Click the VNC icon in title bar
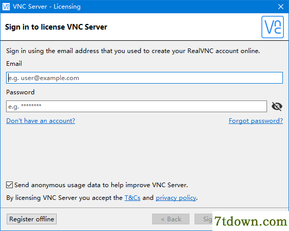The height and width of the screenshot is (231, 289). point(6,7)
